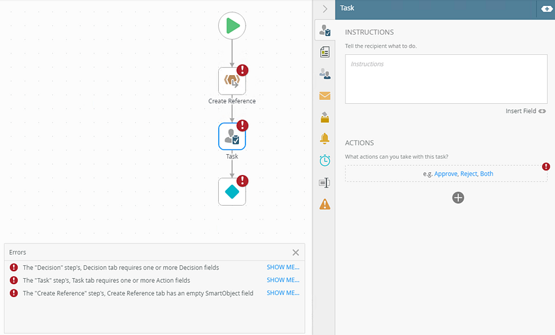Click the Task title in panel header
Screen dimensions: 555x335
point(347,8)
